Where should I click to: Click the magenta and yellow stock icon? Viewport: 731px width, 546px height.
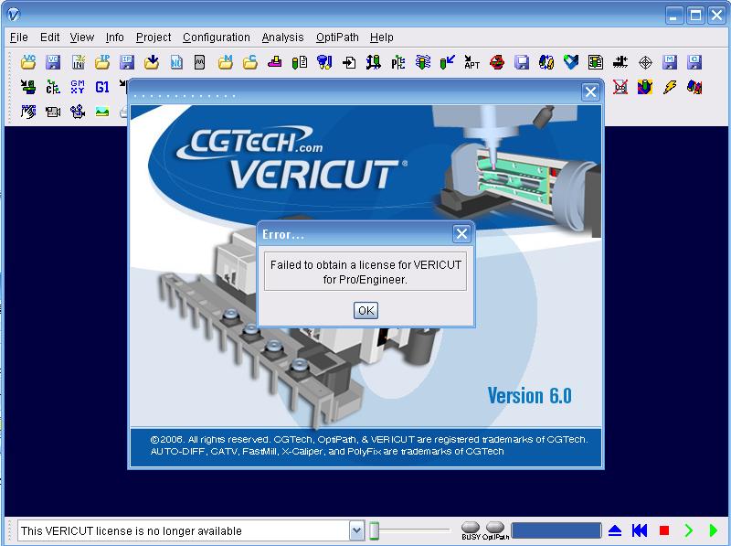point(275,62)
